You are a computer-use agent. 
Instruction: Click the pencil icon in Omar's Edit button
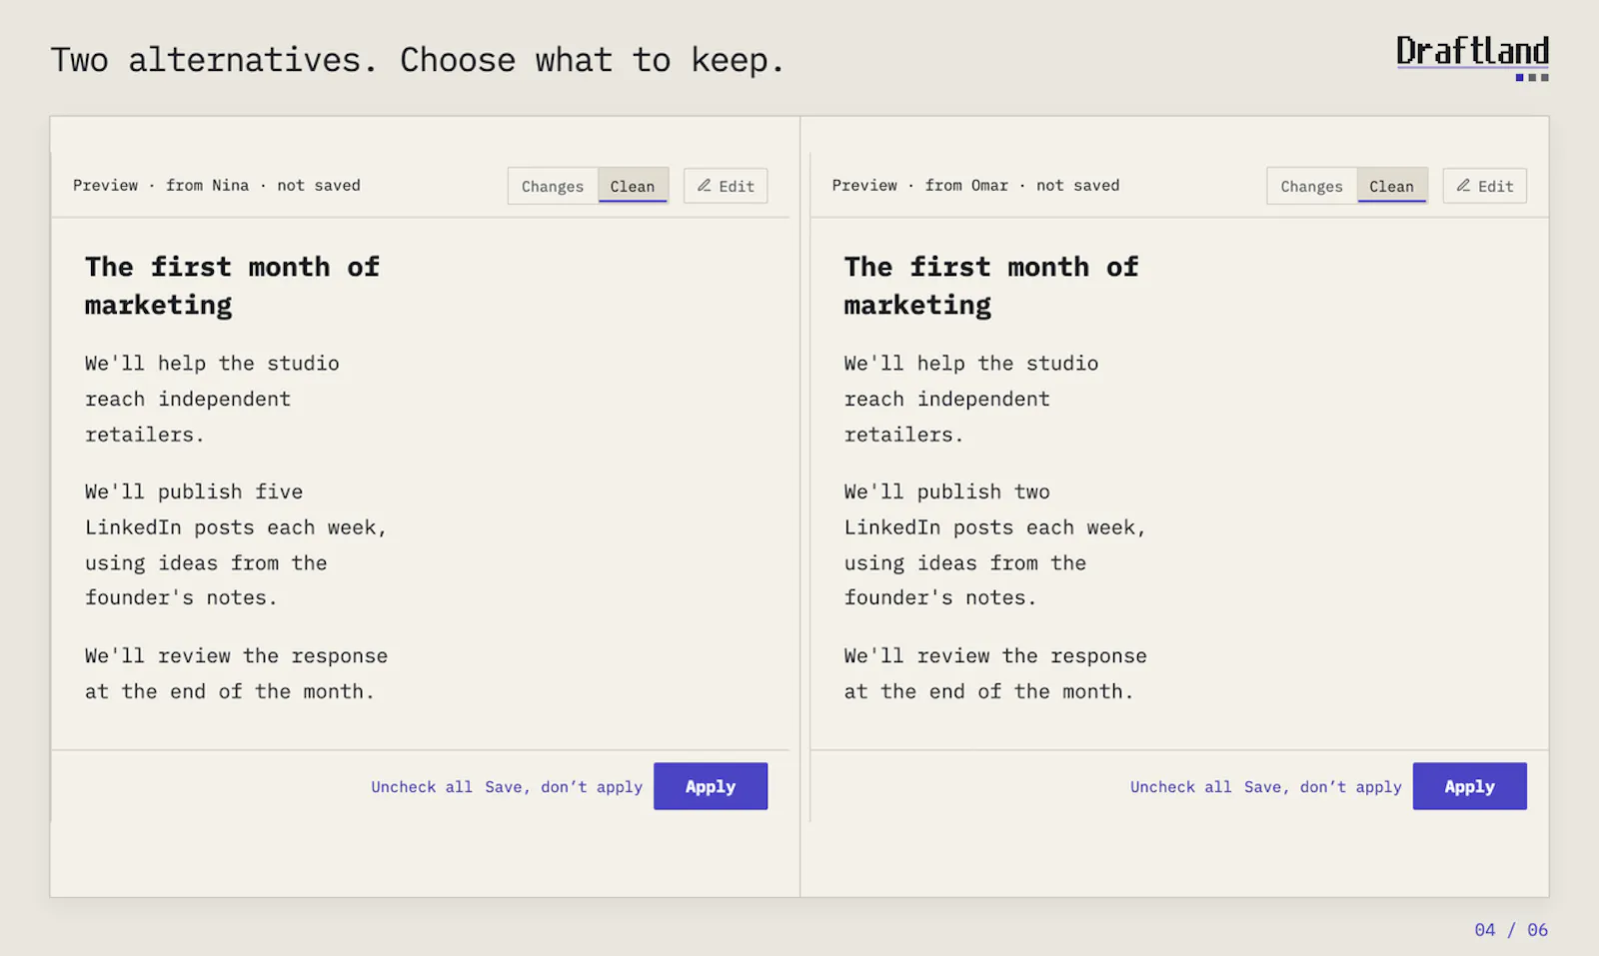pyautogui.click(x=1463, y=186)
